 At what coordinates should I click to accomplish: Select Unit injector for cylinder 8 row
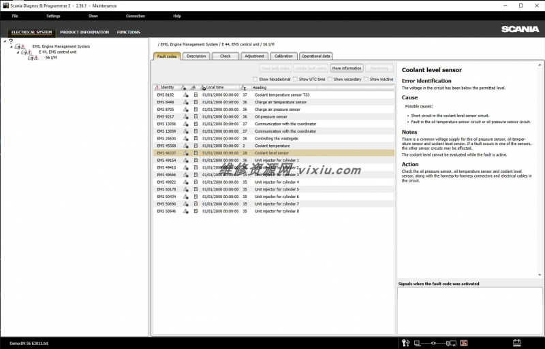(x=274, y=211)
